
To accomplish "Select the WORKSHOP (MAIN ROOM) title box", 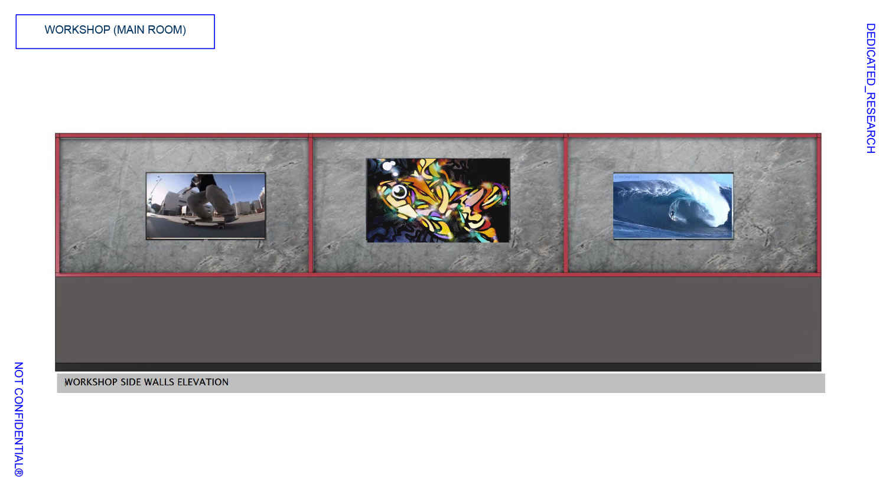I will [x=115, y=31].
